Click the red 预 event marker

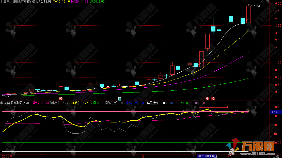61,99
